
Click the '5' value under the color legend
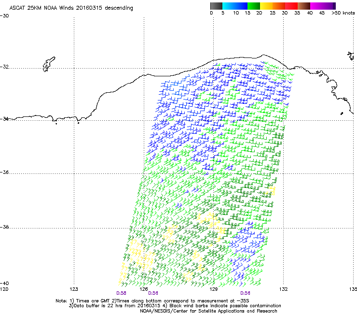pyautogui.click(x=223, y=13)
